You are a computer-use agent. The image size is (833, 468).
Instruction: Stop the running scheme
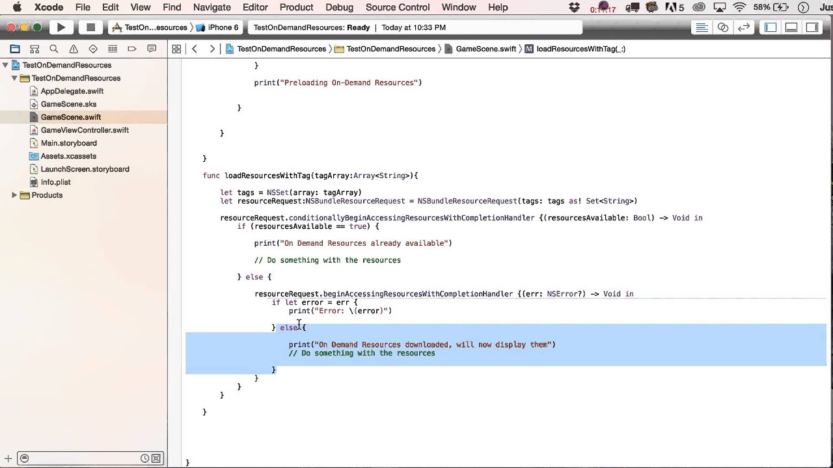(90, 27)
